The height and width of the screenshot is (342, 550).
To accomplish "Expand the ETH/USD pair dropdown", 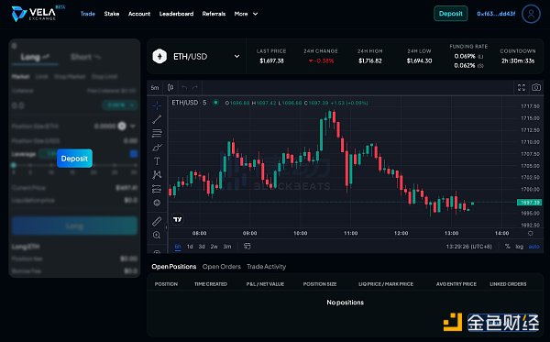I will tap(236, 57).
